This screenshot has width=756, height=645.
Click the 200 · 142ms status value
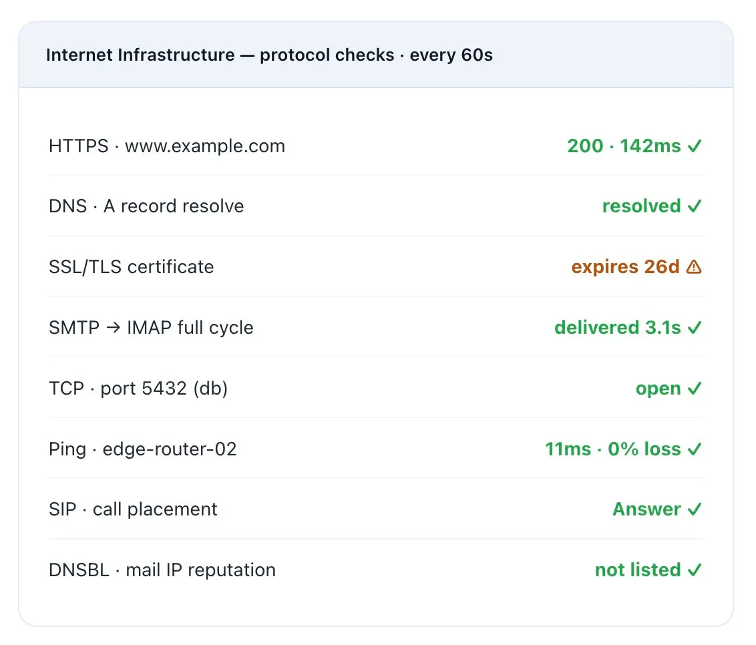tap(624, 146)
